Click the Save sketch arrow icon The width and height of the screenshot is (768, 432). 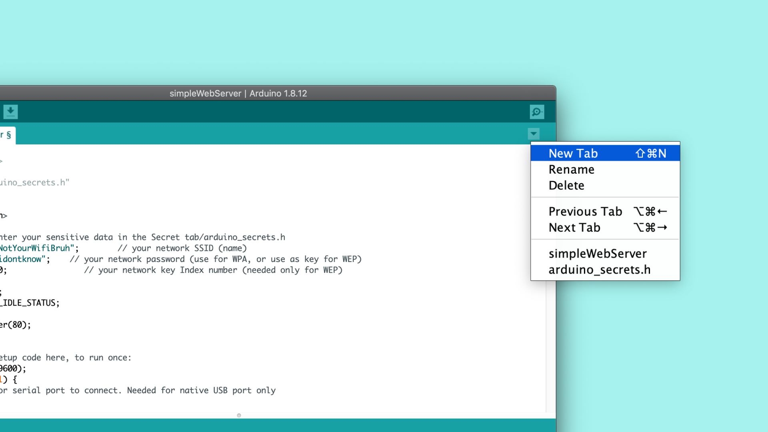[x=10, y=112]
